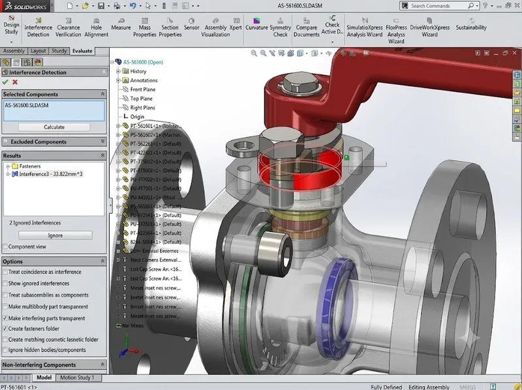
Task: Select the Sensor tool
Action: pos(191,24)
